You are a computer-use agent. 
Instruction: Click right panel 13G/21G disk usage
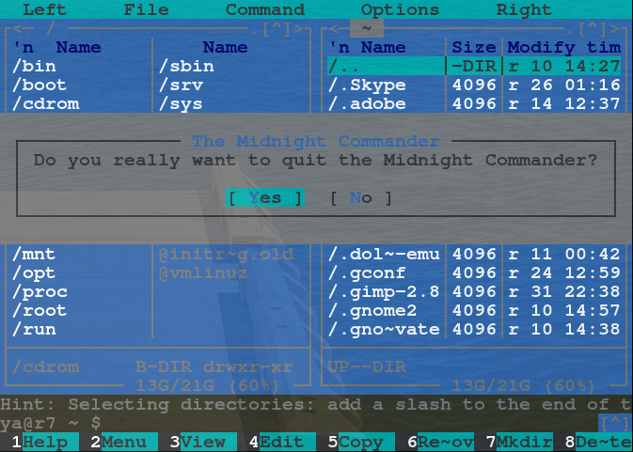tap(524, 386)
